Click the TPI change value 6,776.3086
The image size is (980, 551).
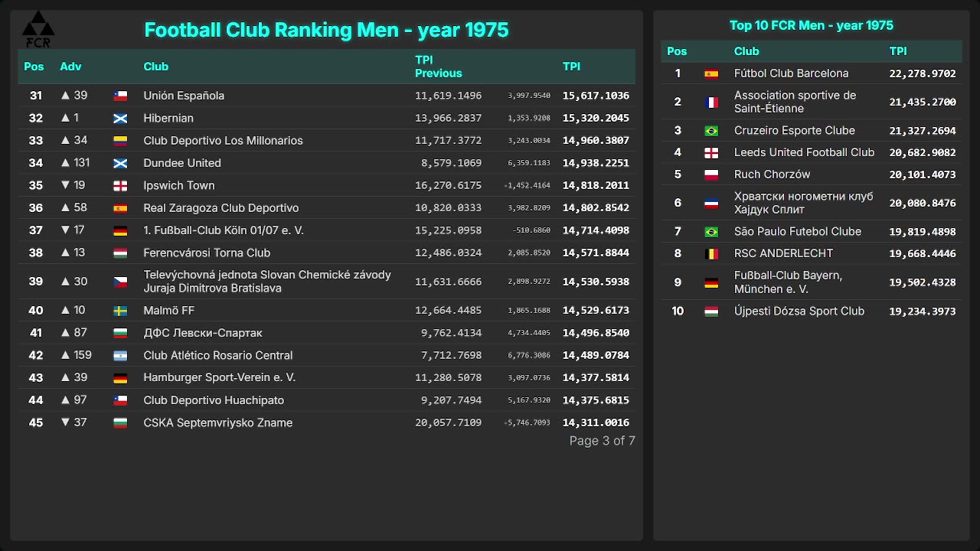point(529,355)
